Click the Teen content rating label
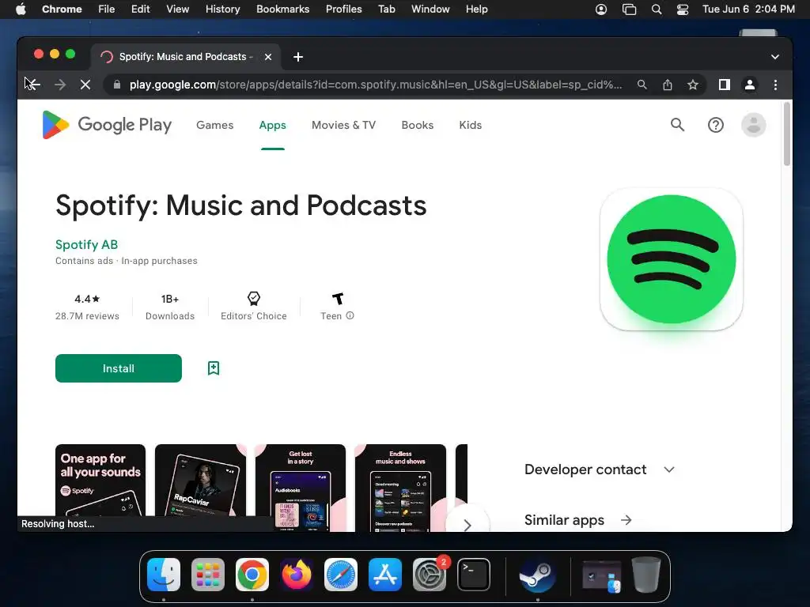The height and width of the screenshot is (607, 810). click(331, 316)
